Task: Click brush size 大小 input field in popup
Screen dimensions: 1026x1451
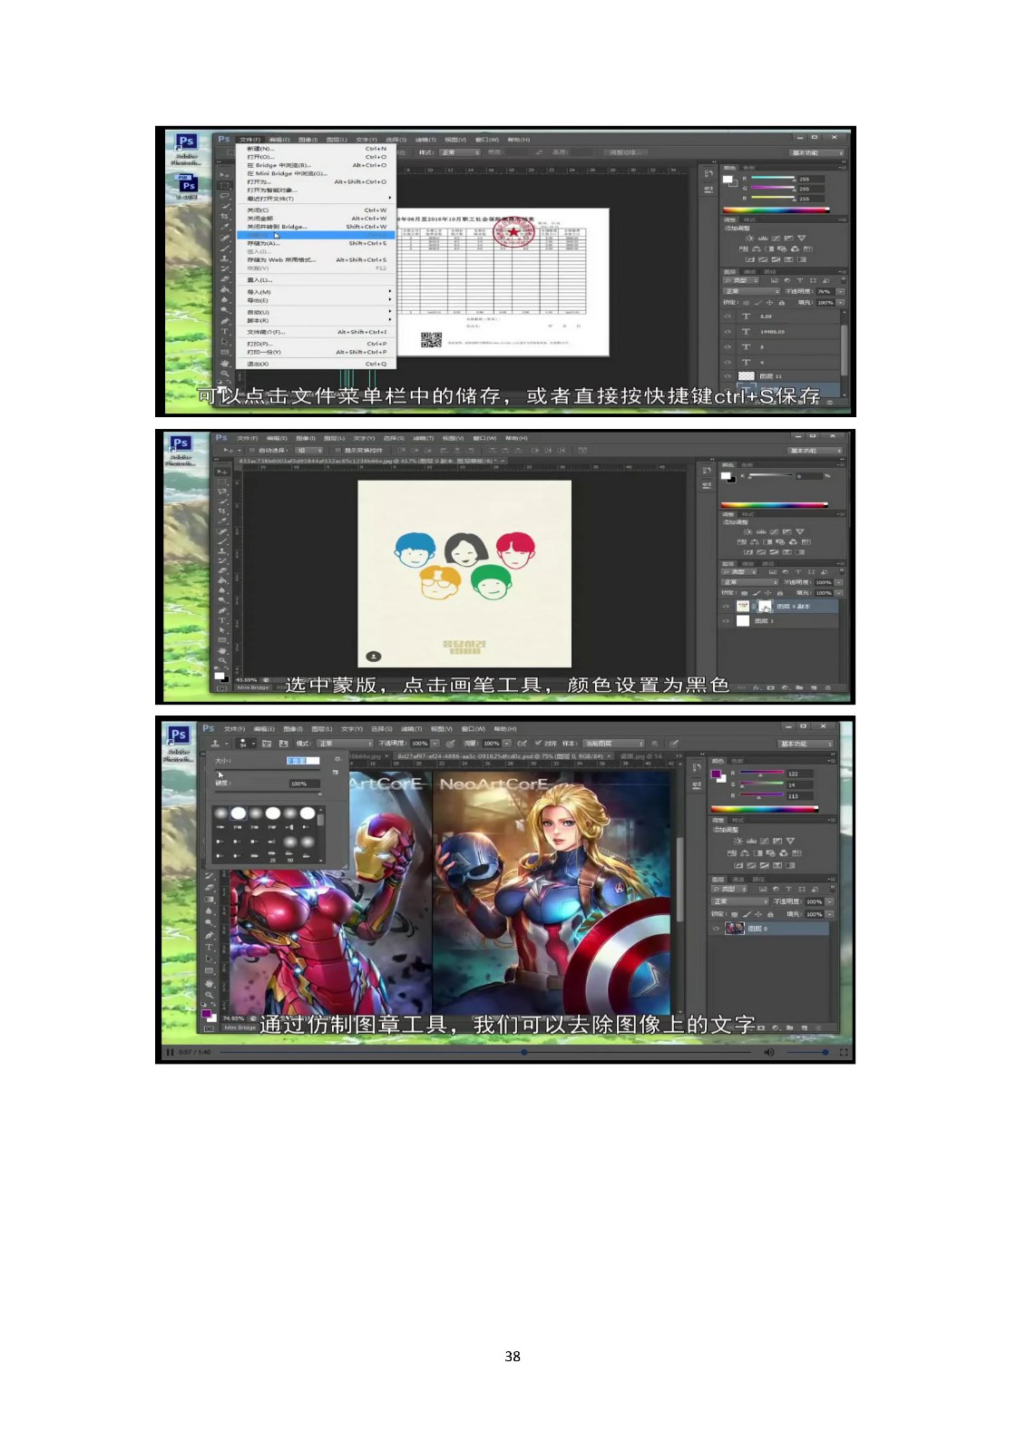Action: pos(303,760)
